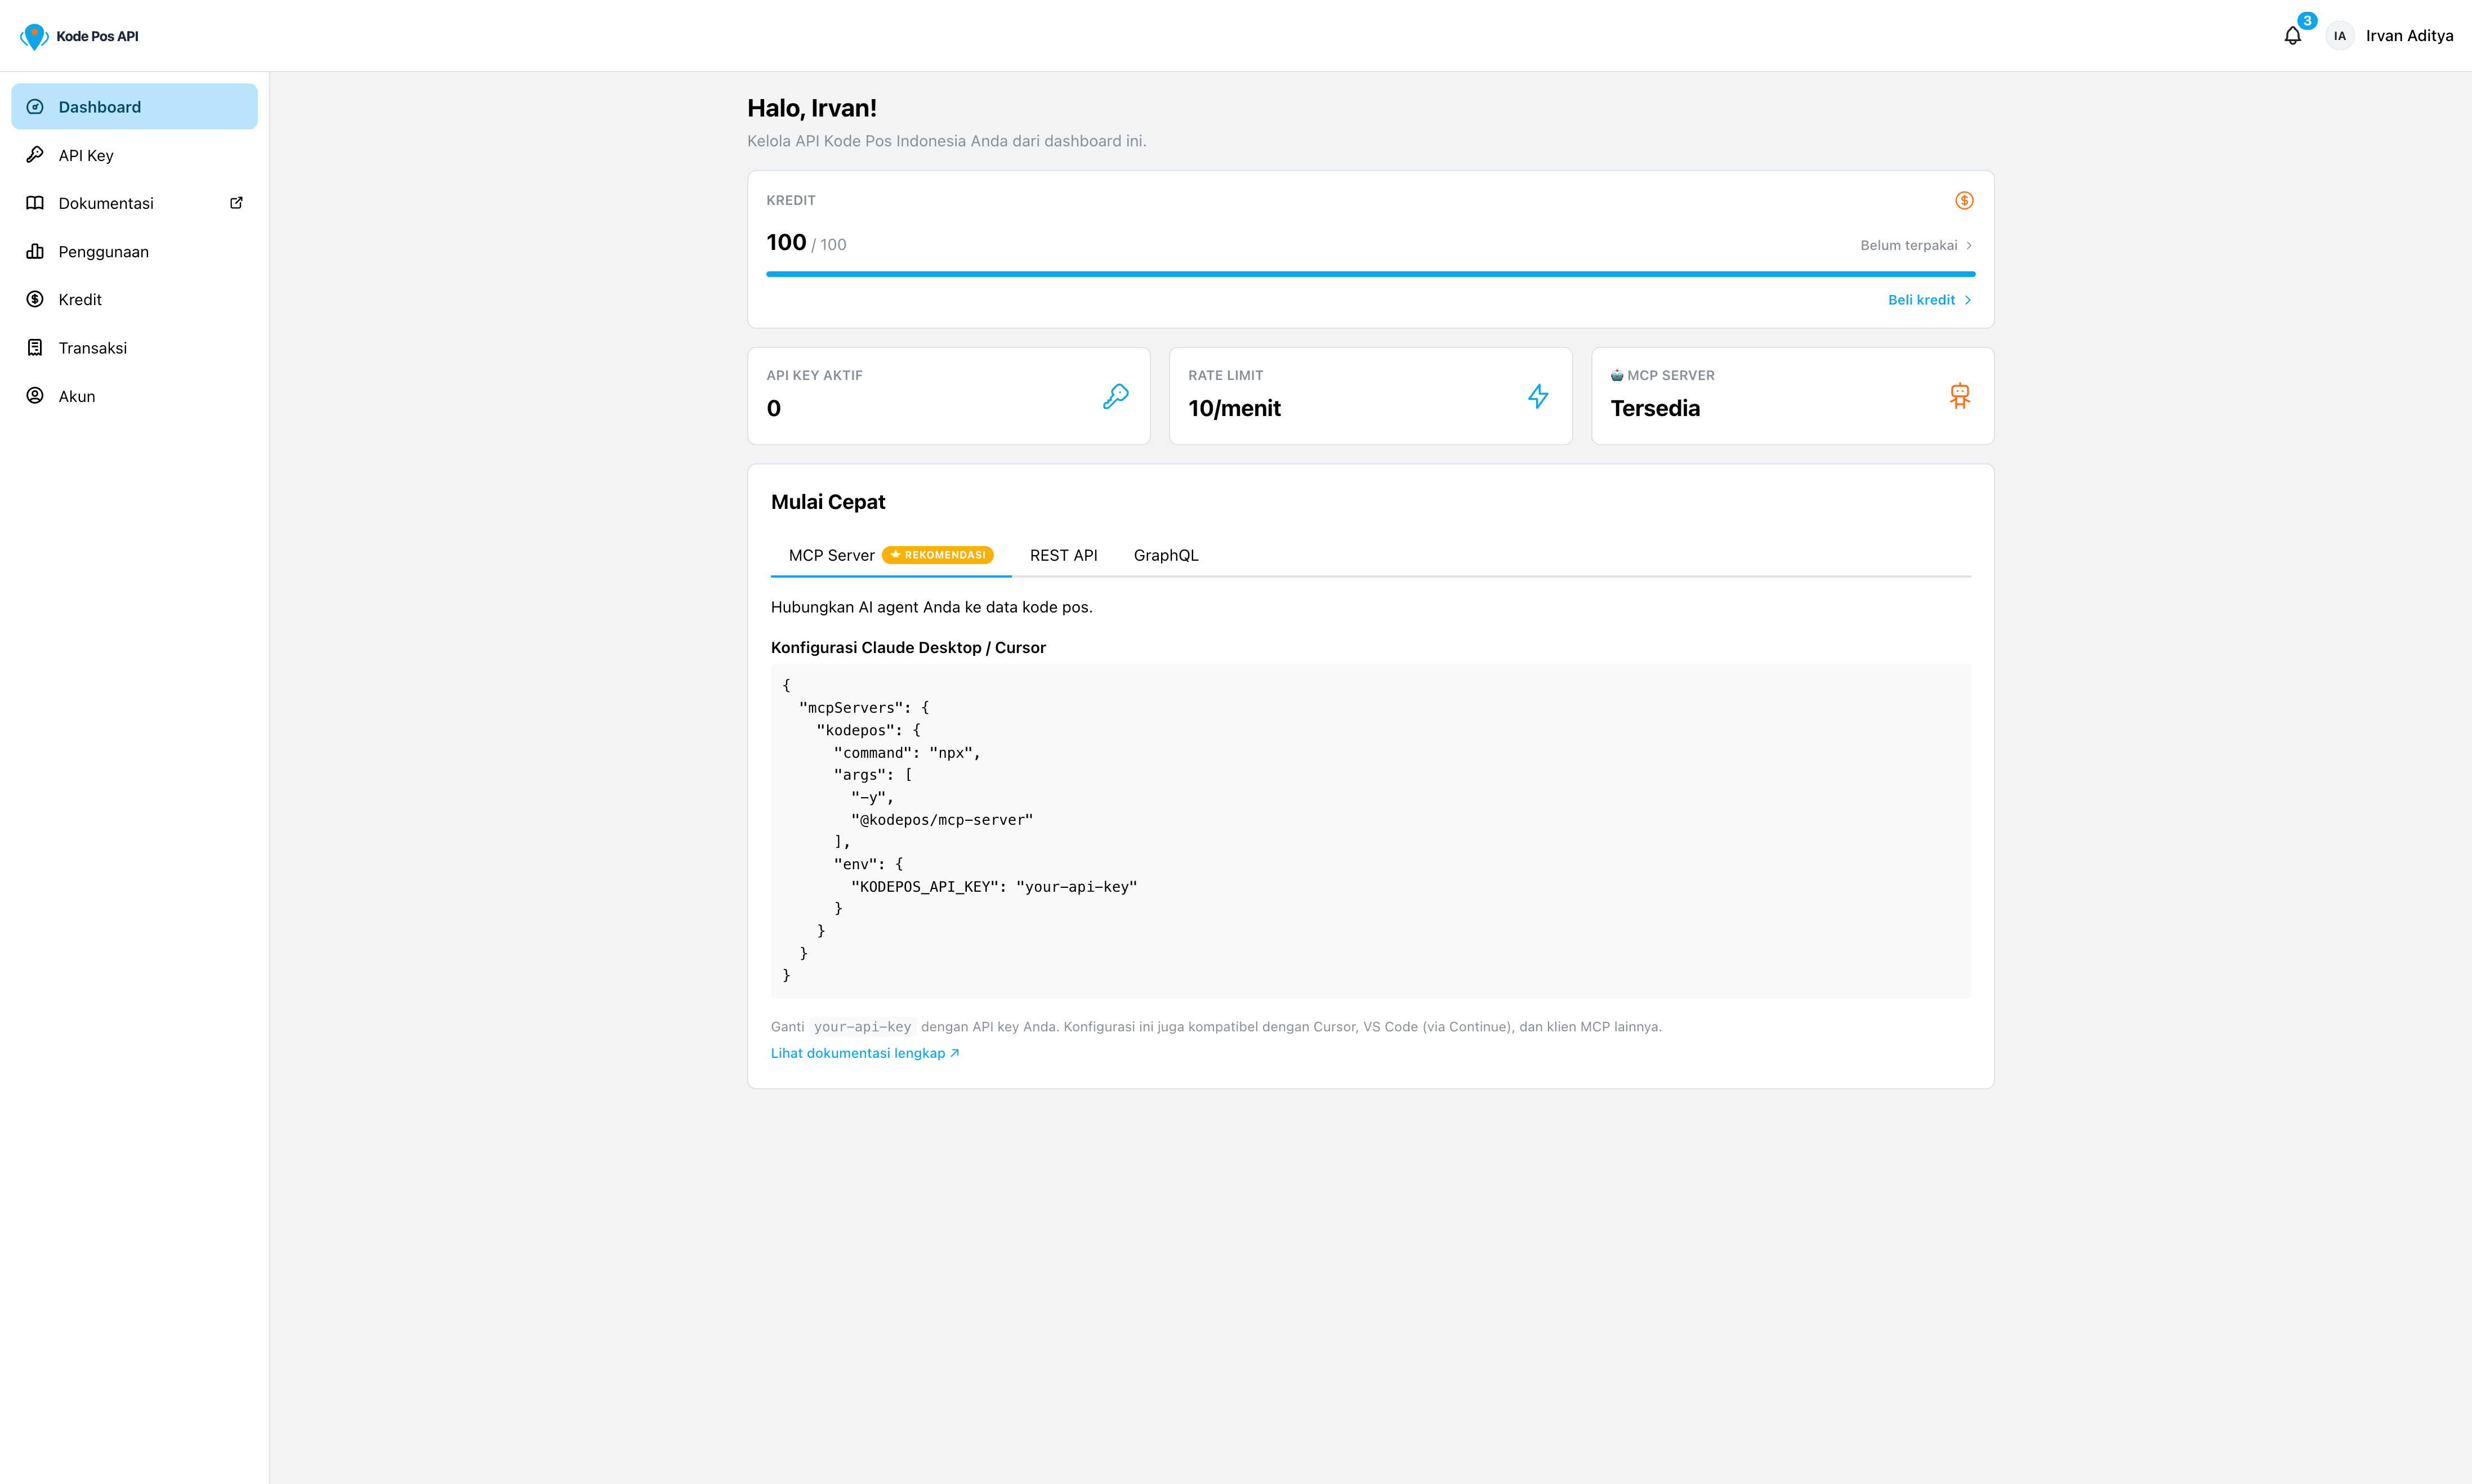Click the Irvan Aditya profile name
This screenshot has height=1484, width=2472.
coord(2409,36)
